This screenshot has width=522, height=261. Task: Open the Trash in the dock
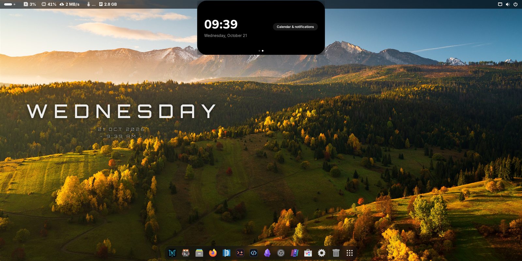336,253
